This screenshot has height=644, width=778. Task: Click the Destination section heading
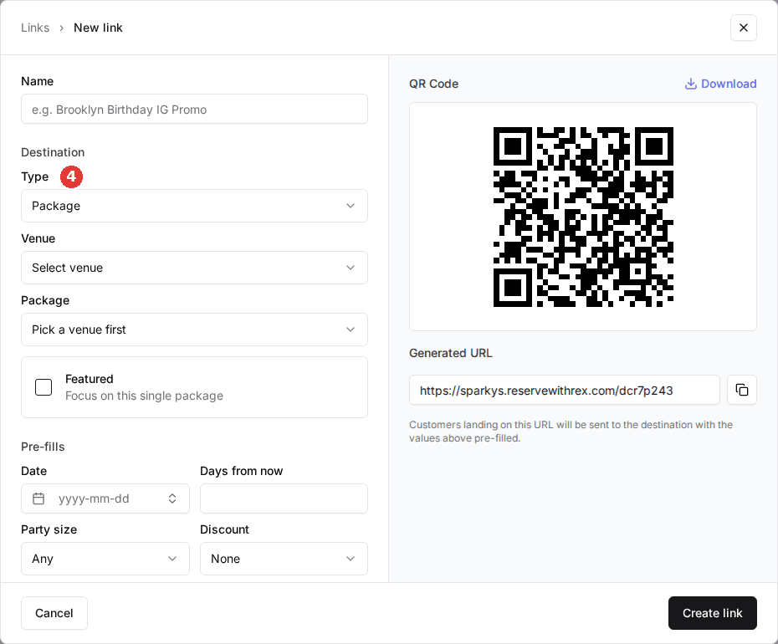53,152
